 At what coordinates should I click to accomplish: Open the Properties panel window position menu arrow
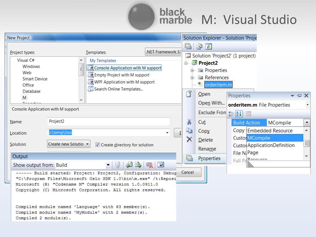coord(292,96)
